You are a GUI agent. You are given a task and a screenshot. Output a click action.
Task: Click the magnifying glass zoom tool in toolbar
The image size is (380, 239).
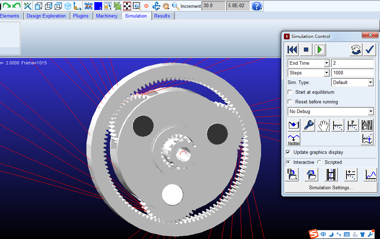175,6
